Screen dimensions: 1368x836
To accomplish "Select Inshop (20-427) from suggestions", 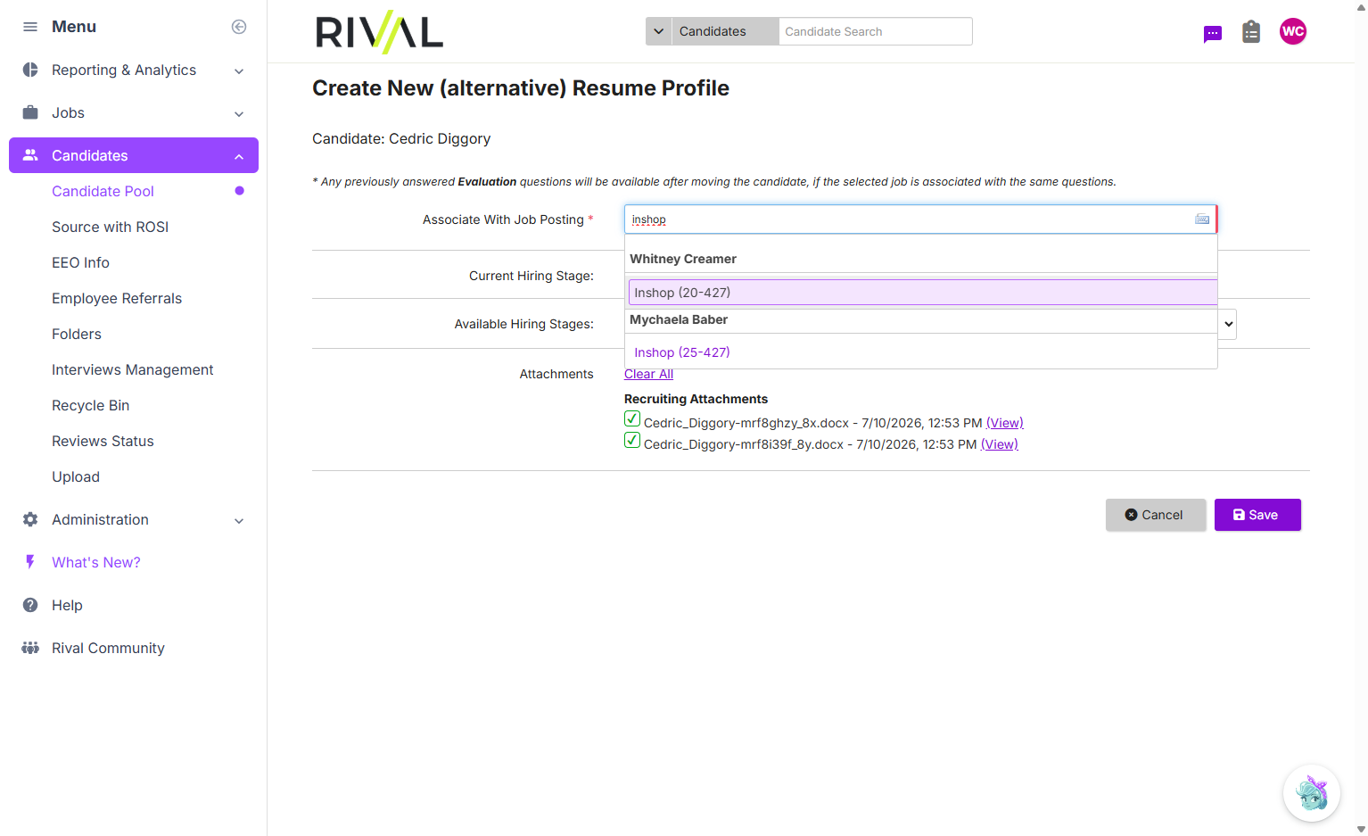I will click(923, 293).
